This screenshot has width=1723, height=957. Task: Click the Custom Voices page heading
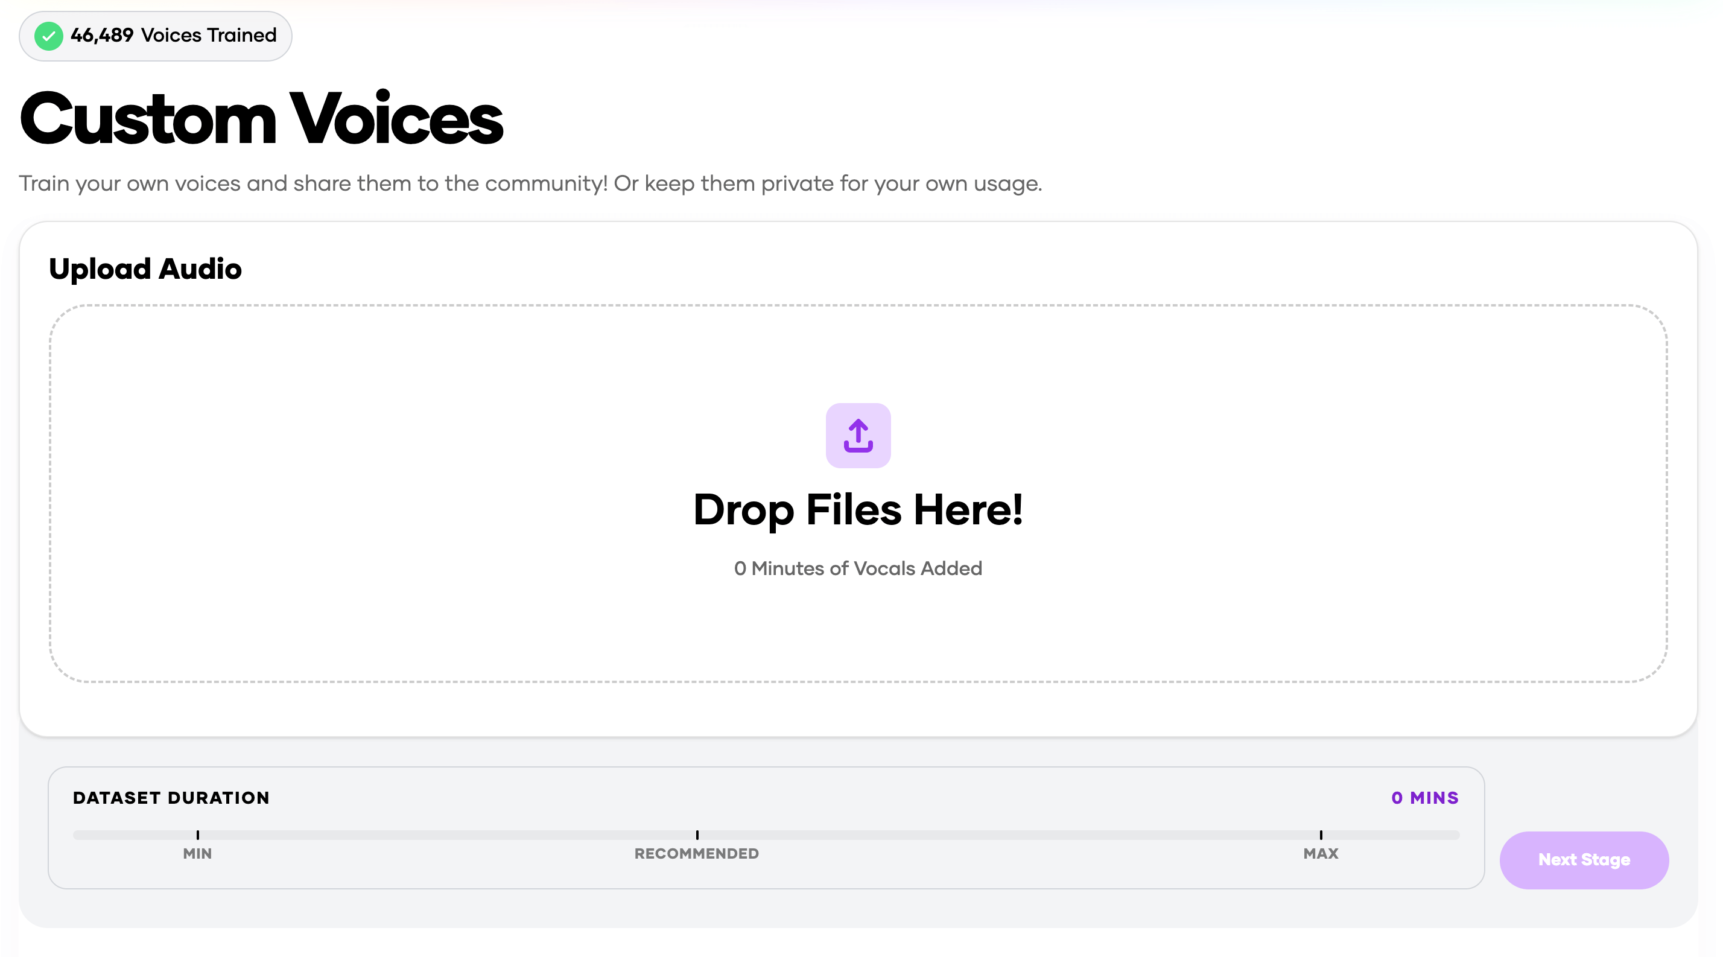(261, 119)
